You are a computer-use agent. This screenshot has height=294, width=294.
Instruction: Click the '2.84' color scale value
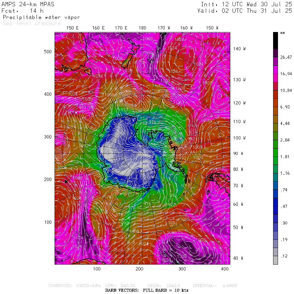[285, 140]
